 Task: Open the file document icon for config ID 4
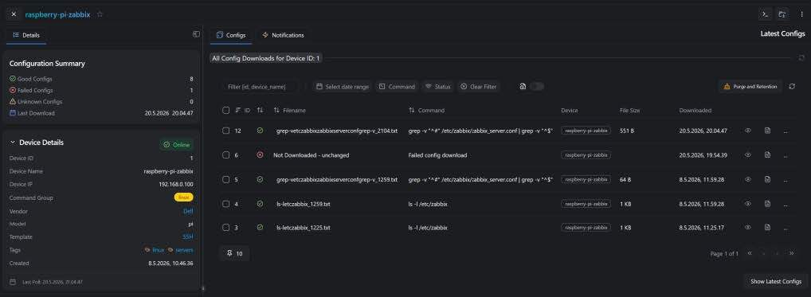[x=767, y=204]
